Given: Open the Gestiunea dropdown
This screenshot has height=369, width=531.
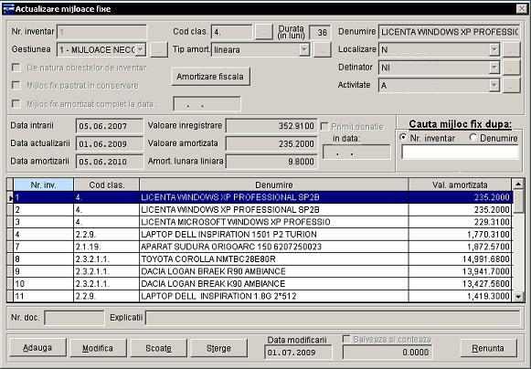Looking at the screenshot, I should [141, 49].
